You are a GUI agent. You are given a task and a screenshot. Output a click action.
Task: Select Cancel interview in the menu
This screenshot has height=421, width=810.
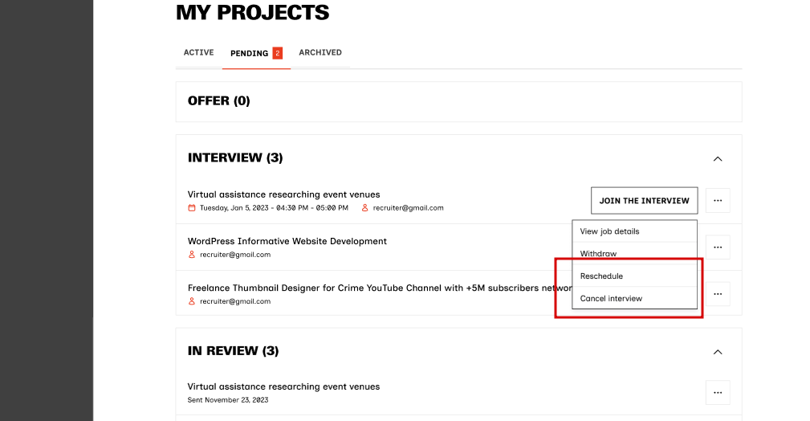point(611,299)
